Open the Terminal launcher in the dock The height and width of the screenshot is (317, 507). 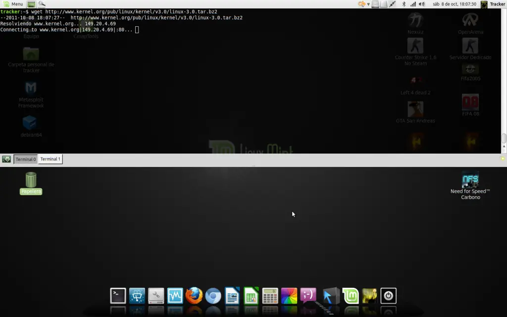(x=118, y=296)
